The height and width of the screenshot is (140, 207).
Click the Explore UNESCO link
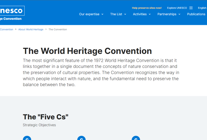tap(177, 8)
